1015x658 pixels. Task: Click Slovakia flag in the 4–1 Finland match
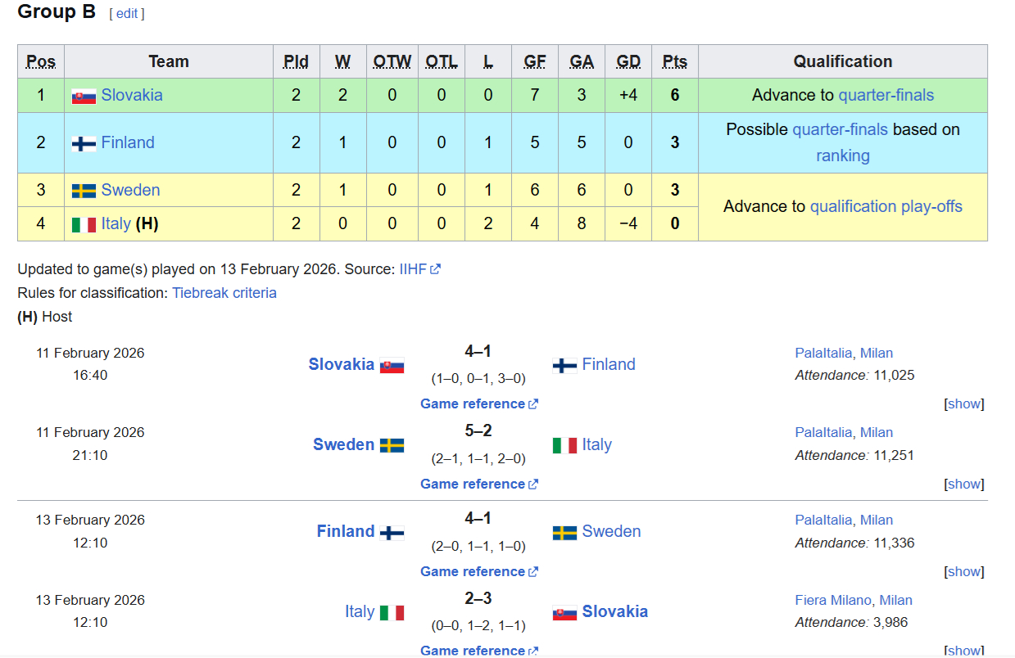click(x=392, y=366)
